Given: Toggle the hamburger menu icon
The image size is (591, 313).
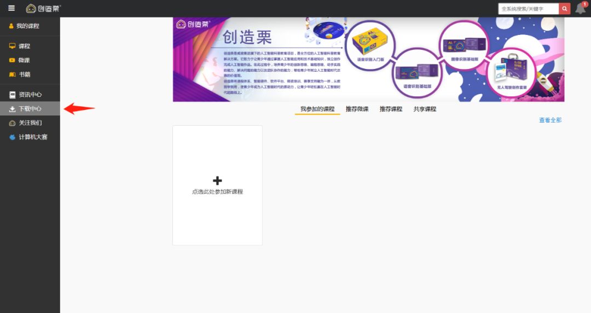Looking at the screenshot, I should tap(11, 8).
